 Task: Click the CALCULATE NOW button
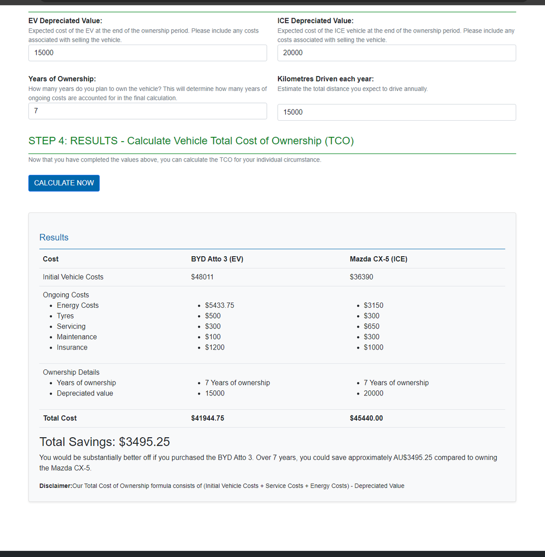pyautogui.click(x=64, y=183)
